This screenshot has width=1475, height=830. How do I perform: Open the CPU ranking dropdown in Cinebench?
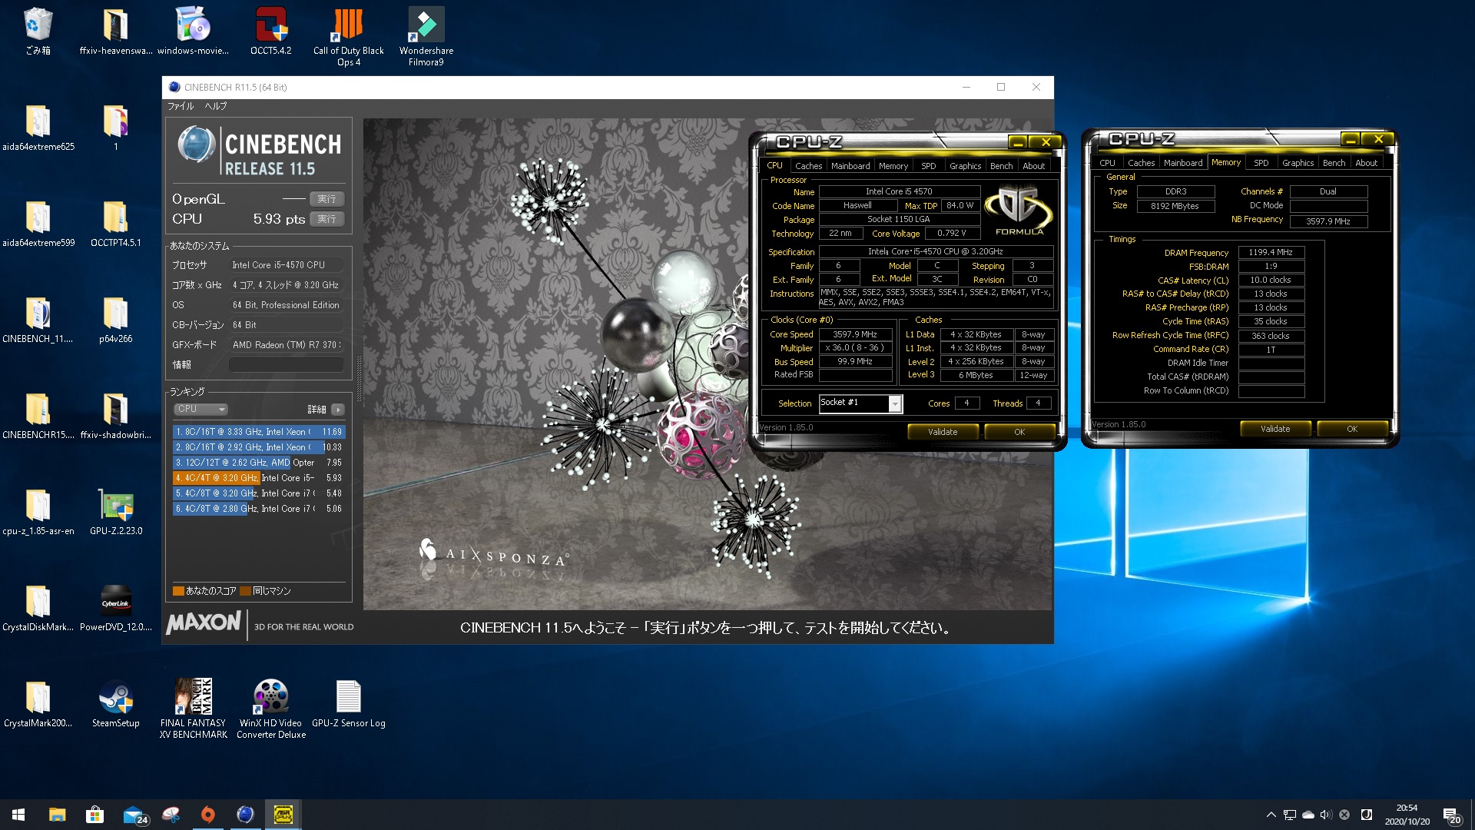point(201,409)
